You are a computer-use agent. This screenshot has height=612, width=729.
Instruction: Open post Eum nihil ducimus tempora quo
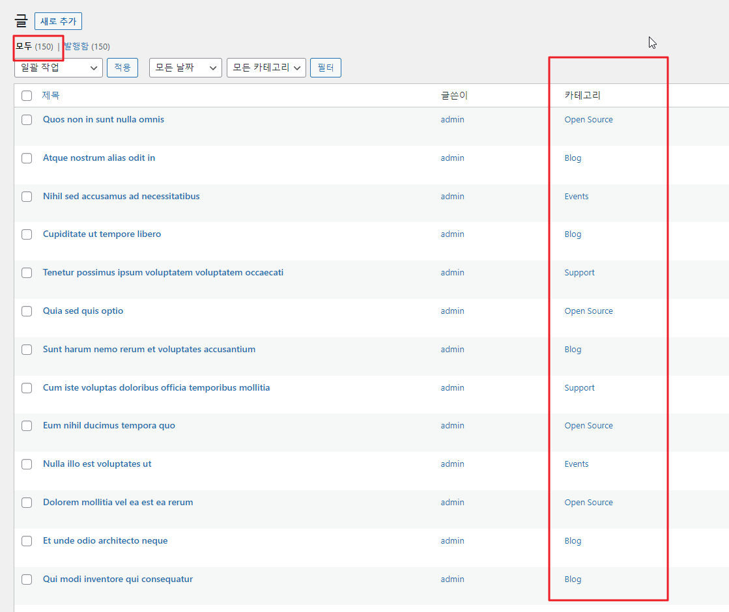109,426
